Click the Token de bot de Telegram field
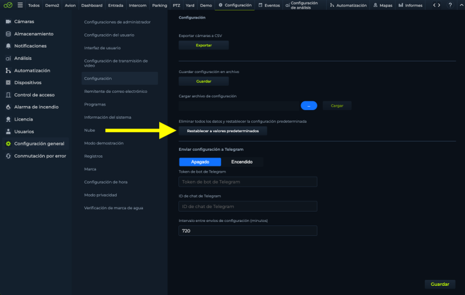The image size is (465, 295). (x=248, y=182)
